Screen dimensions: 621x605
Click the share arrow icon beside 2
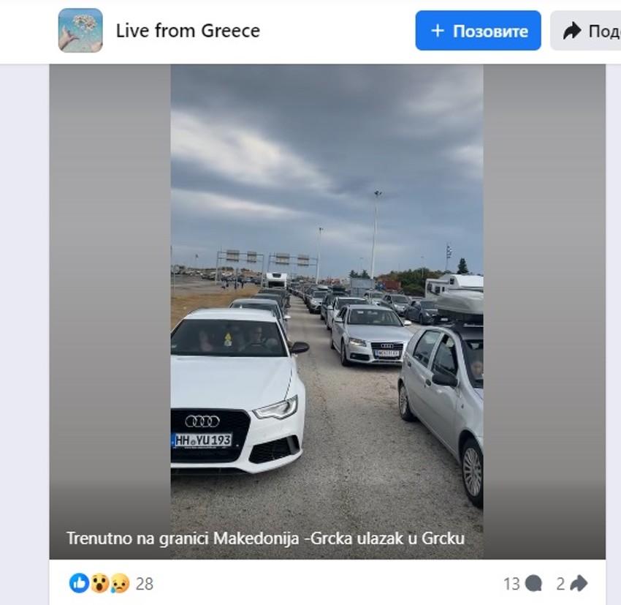click(x=579, y=584)
